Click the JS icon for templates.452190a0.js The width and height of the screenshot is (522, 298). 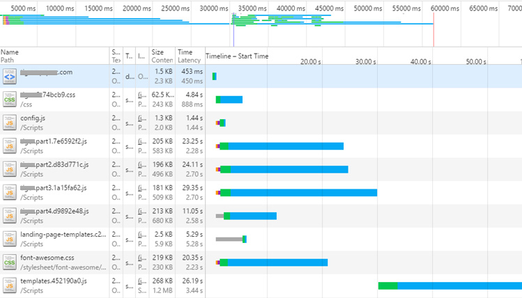(10, 285)
